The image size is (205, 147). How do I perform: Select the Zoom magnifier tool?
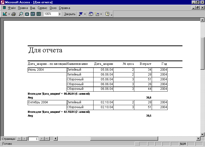point(21,14)
